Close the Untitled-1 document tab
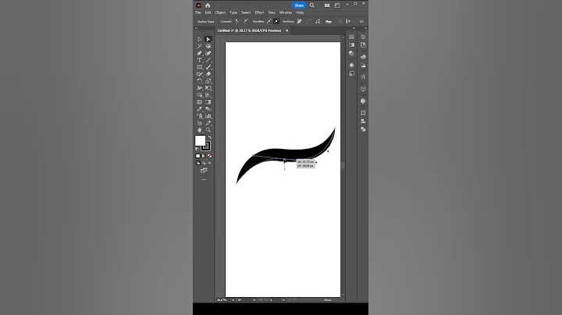562x315 pixels. [x=286, y=30]
